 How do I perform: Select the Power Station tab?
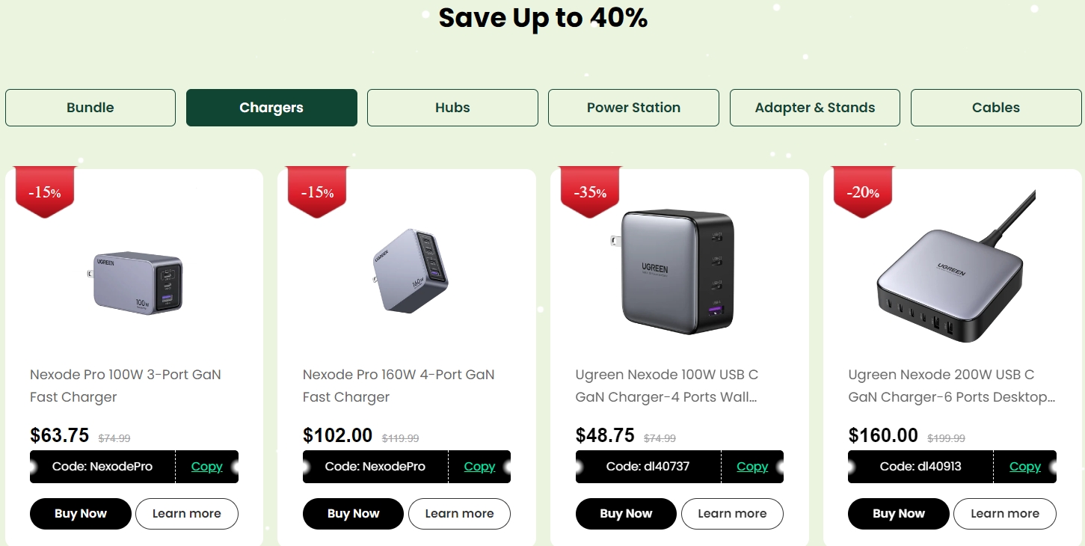tap(633, 108)
